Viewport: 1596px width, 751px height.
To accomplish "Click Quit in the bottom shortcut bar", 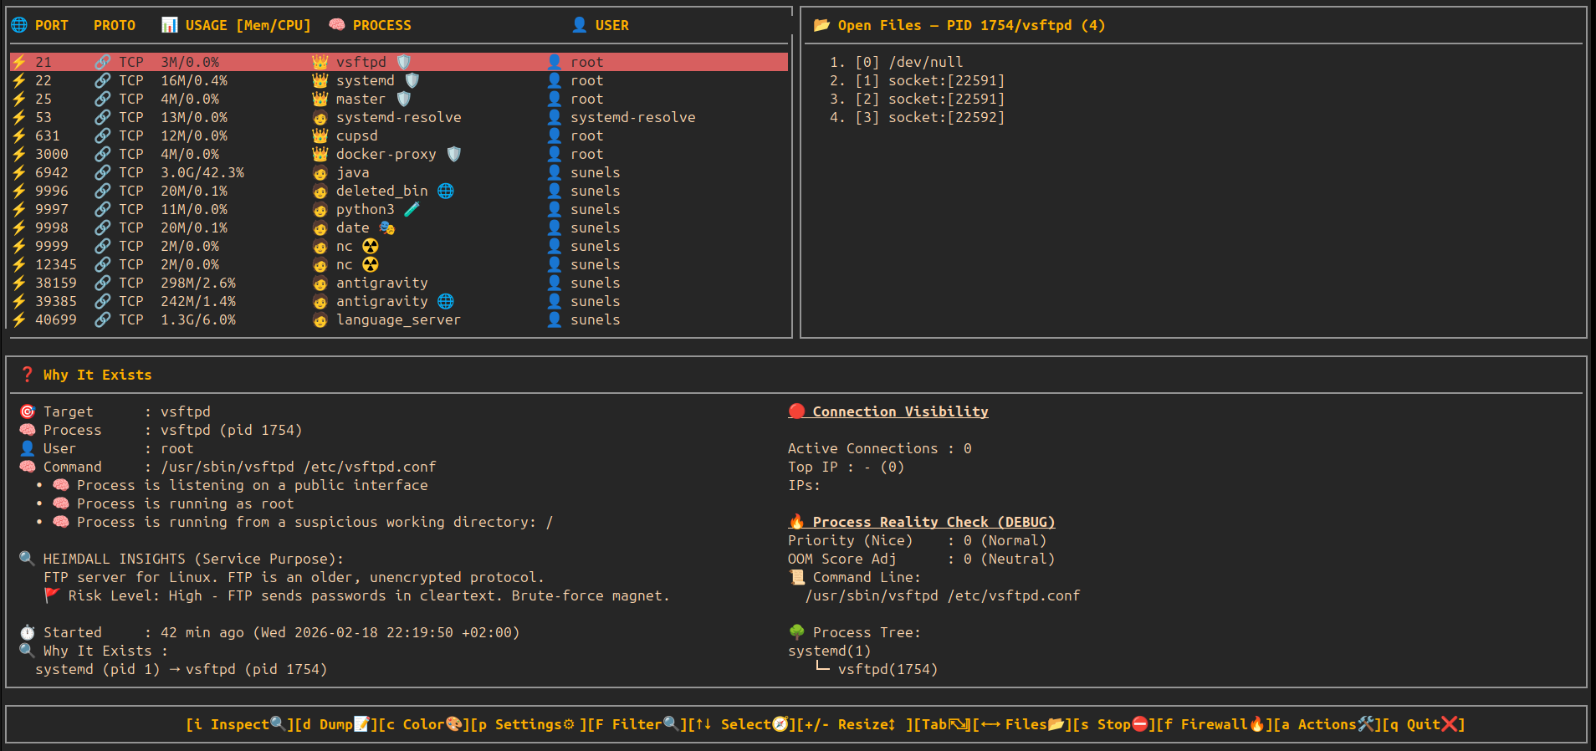I will [1423, 724].
